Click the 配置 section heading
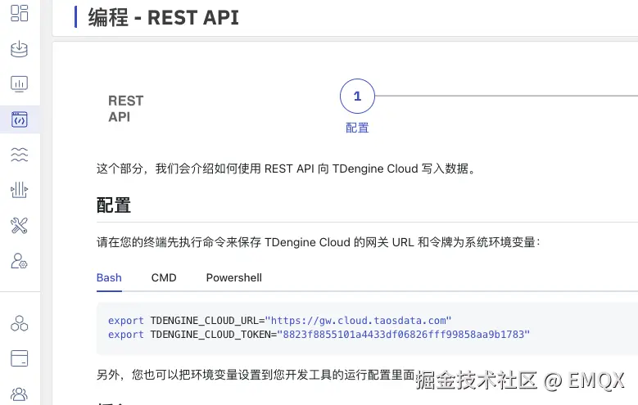Viewport: 638px width, 405px height. 114,205
